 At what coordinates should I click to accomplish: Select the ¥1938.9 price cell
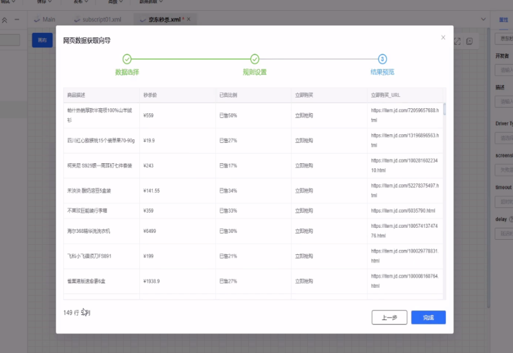177,282
